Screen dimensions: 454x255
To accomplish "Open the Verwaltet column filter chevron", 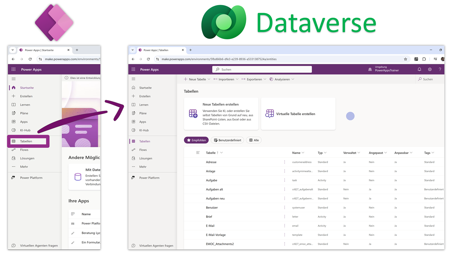I will (x=359, y=153).
